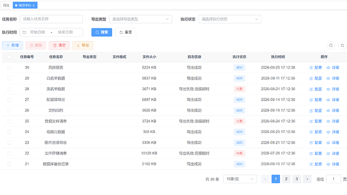View 详细 for task 25 音频文件清单
Screen dimensions: 347x195
(332, 121)
